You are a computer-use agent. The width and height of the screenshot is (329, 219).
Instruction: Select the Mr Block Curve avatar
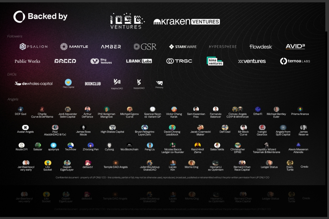243,127
